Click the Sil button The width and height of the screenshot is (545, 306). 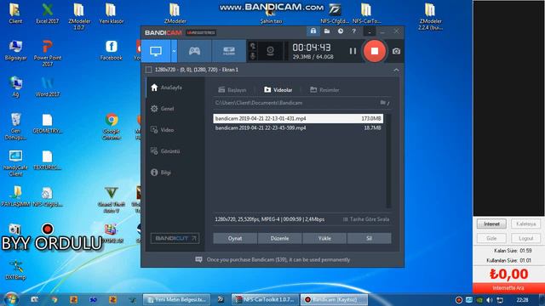coord(369,238)
